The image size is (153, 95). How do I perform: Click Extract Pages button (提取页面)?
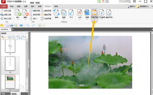click(35, 11)
